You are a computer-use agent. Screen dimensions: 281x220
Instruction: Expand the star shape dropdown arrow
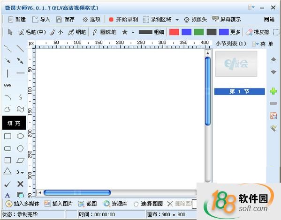(x=133, y=33)
